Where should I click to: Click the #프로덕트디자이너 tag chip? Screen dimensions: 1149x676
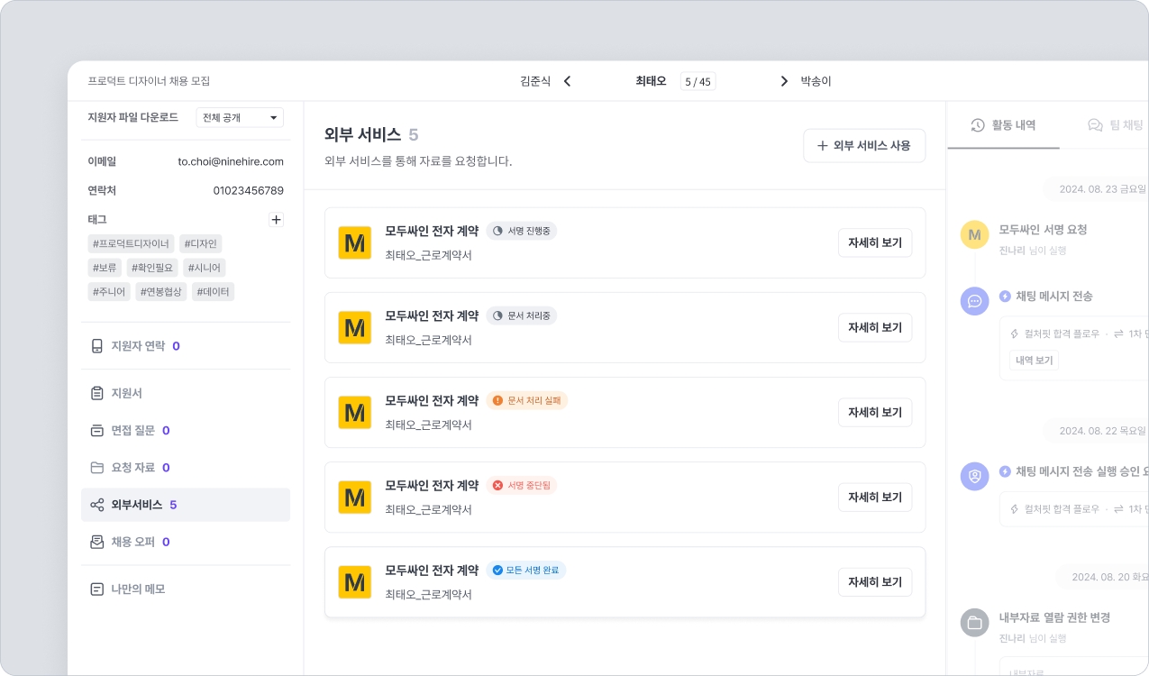(x=131, y=243)
